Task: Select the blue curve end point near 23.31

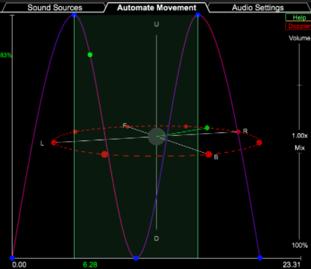Action: (260, 257)
